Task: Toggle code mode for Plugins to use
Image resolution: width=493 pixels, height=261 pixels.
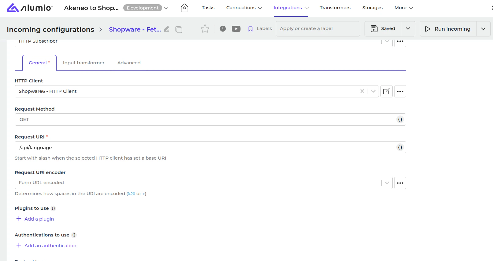Action: [x=53, y=208]
